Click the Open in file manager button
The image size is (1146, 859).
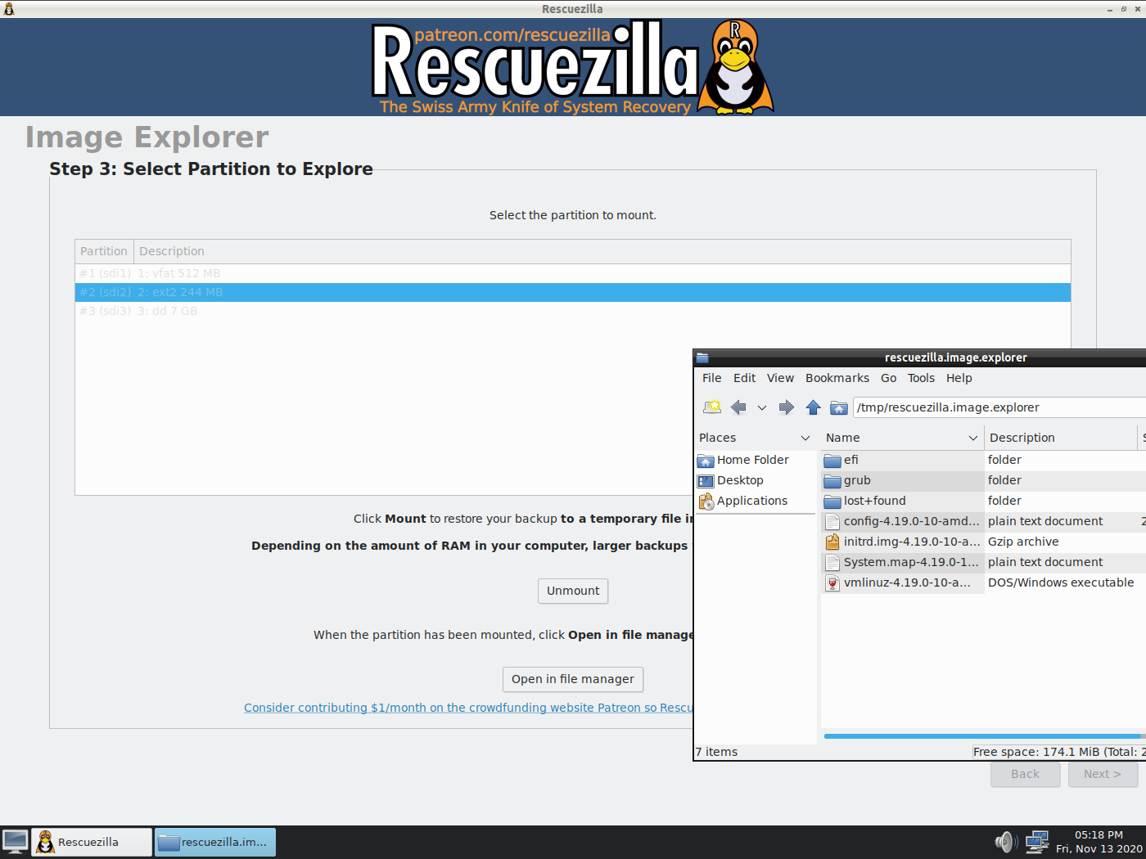point(572,679)
